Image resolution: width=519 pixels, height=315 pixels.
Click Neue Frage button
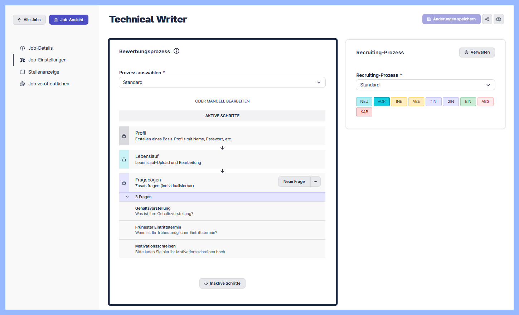[x=294, y=182]
